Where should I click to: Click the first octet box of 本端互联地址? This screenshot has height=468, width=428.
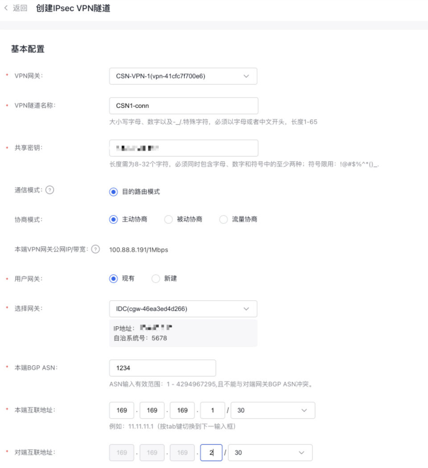[x=121, y=410]
